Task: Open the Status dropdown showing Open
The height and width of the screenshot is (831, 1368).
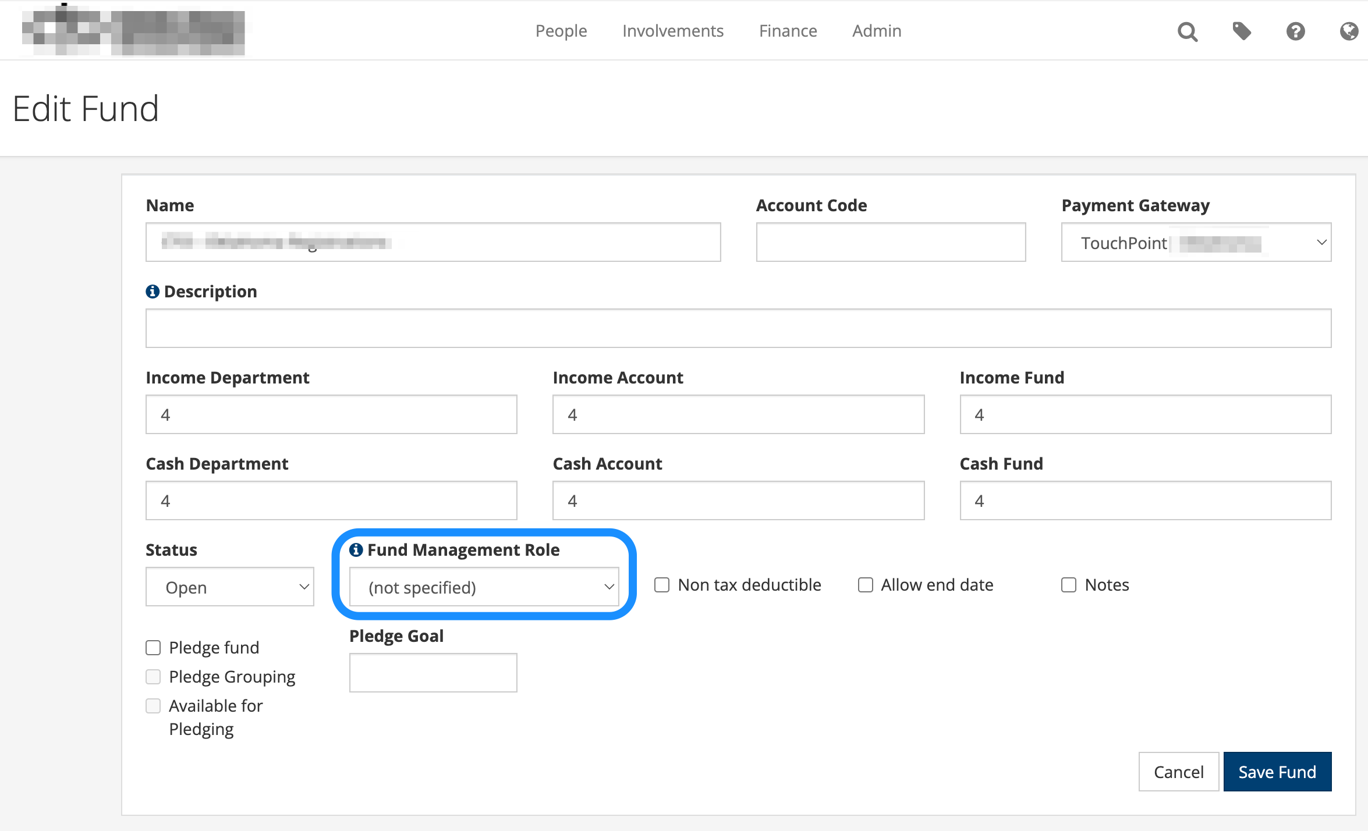Action: coord(230,587)
